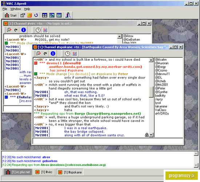Select lysol in #spokane nick list
The image size is (200, 182).
click(158, 103)
